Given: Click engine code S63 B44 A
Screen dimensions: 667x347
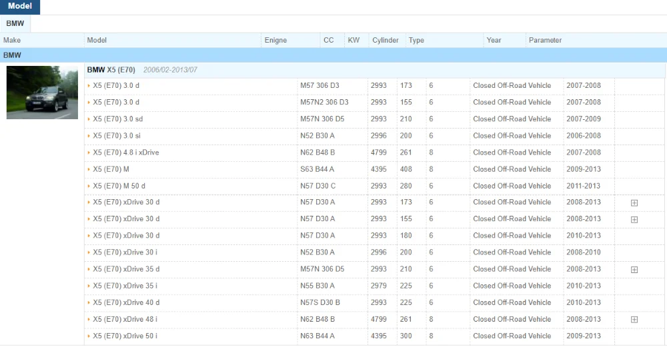Looking at the screenshot, I should click(317, 169).
